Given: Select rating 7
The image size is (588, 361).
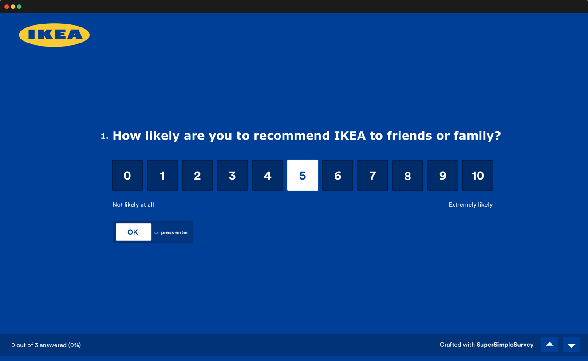Looking at the screenshot, I should (x=373, y=176).
